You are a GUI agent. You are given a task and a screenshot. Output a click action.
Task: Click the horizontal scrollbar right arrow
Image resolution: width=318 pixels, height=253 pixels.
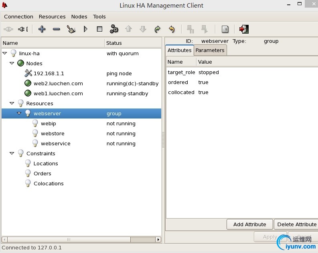click(x=158, y=240)
